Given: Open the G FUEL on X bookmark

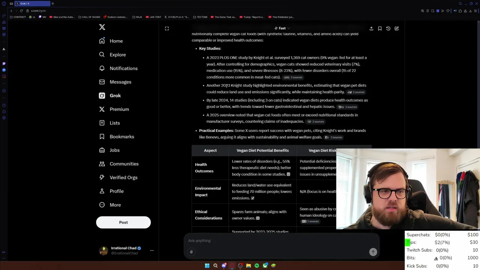Looking at the screenshot, I should pyautogui.click(x=177, y=17).
